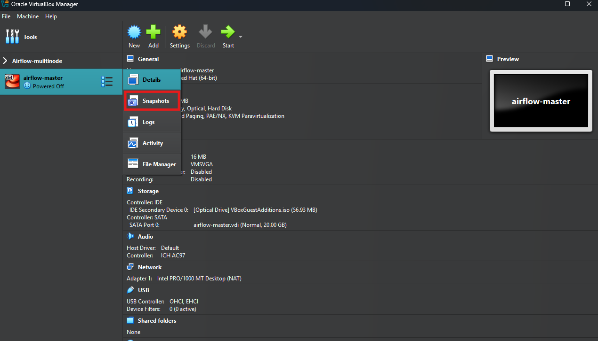This screenshot has height=341, width=598.
Task: Open the File menu
Action: pyautogui.click(x=6, y=16)
